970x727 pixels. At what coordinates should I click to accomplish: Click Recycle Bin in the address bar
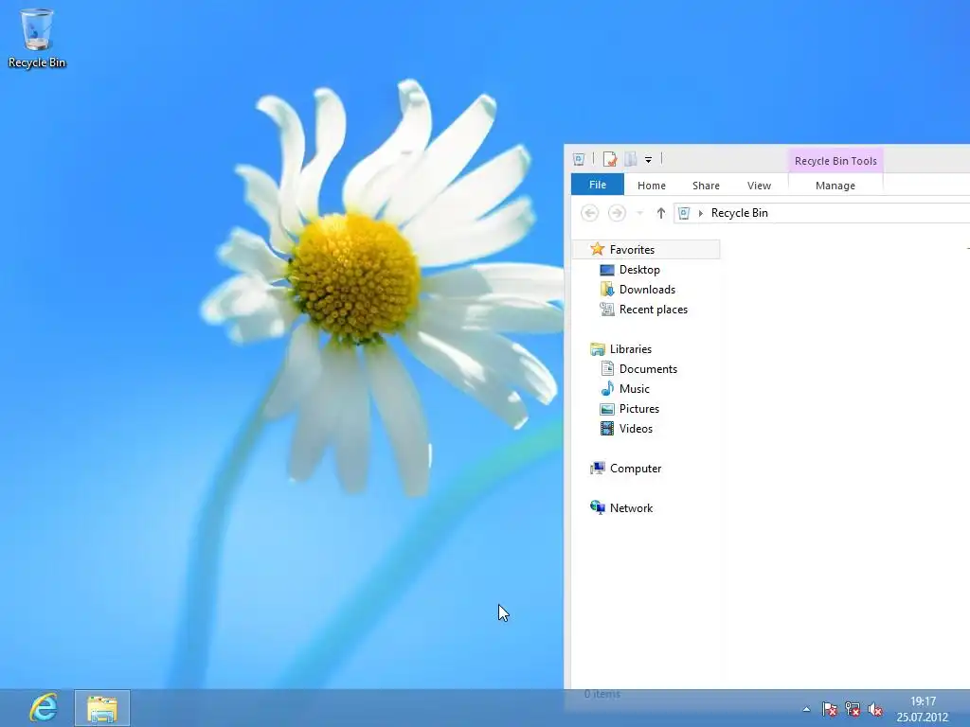[x=739, y=213]
